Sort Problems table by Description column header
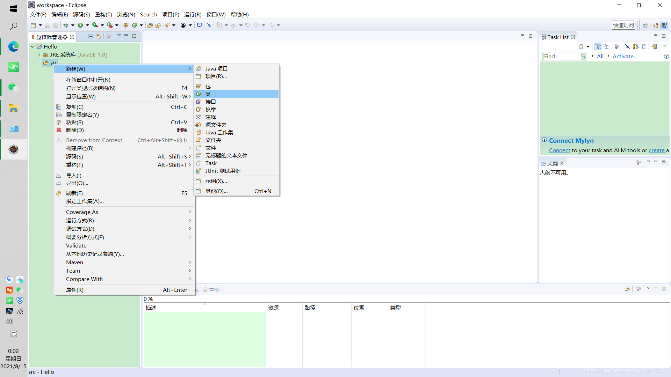This screenshot has height=377, width=671. (x=204, y=308)
